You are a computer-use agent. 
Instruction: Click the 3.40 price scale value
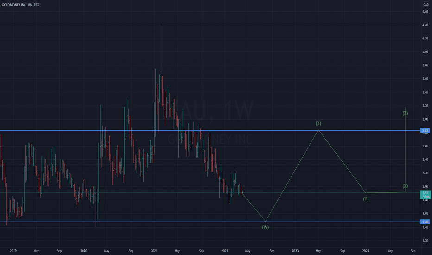point(425,92)
